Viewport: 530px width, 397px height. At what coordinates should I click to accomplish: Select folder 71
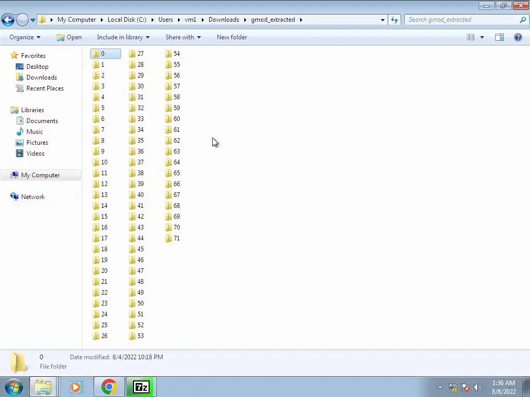coord(172,238)
